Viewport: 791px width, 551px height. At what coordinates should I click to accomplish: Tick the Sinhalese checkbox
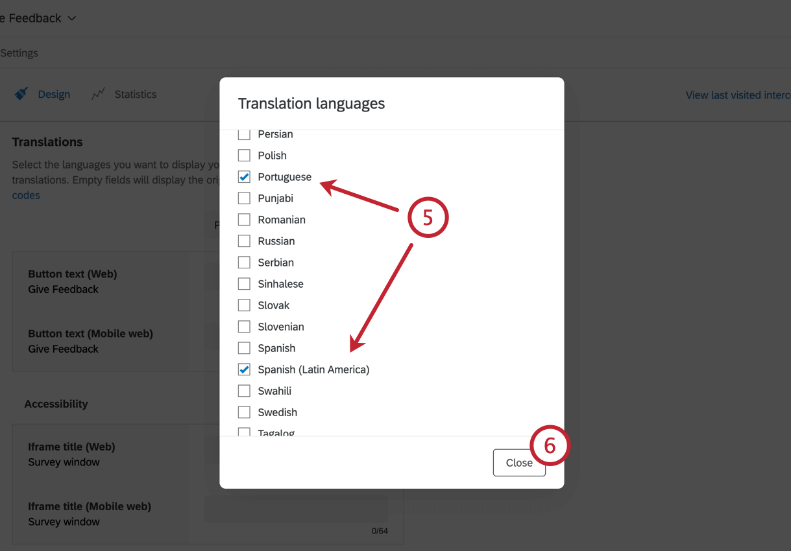245,283
